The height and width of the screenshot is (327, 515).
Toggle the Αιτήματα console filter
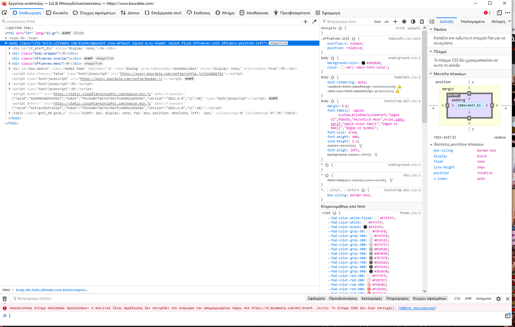(484, 298)
